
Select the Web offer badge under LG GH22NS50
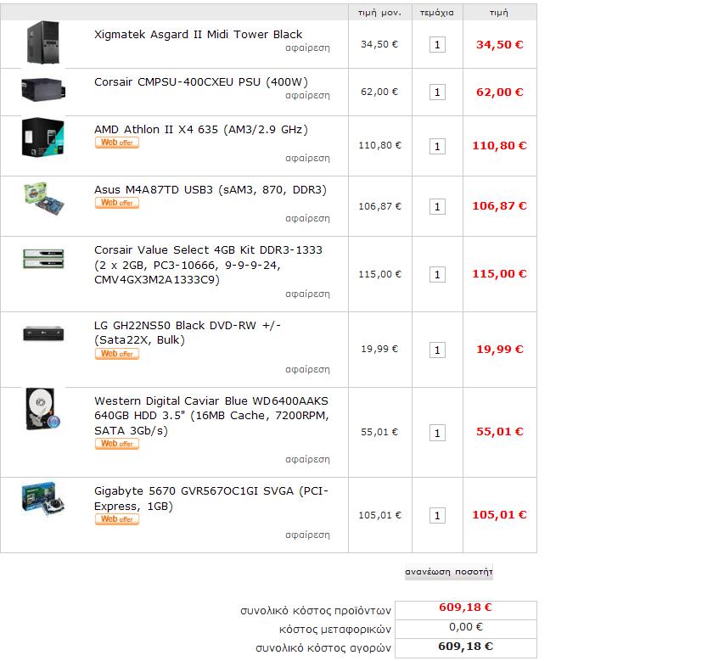pos(117,354)
